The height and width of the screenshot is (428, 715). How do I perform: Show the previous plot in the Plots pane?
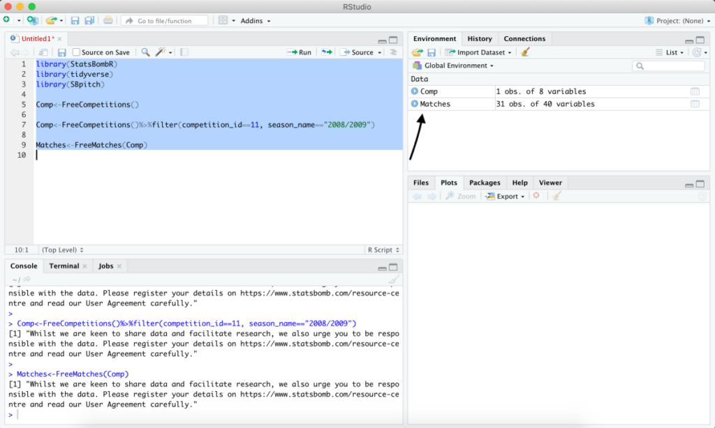pos(418,197)
